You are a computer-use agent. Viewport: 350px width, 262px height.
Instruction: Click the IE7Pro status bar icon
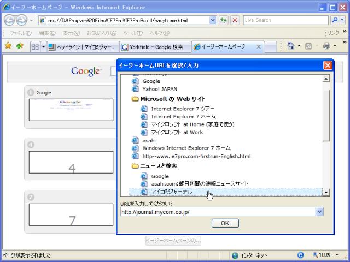coord(300,255)
